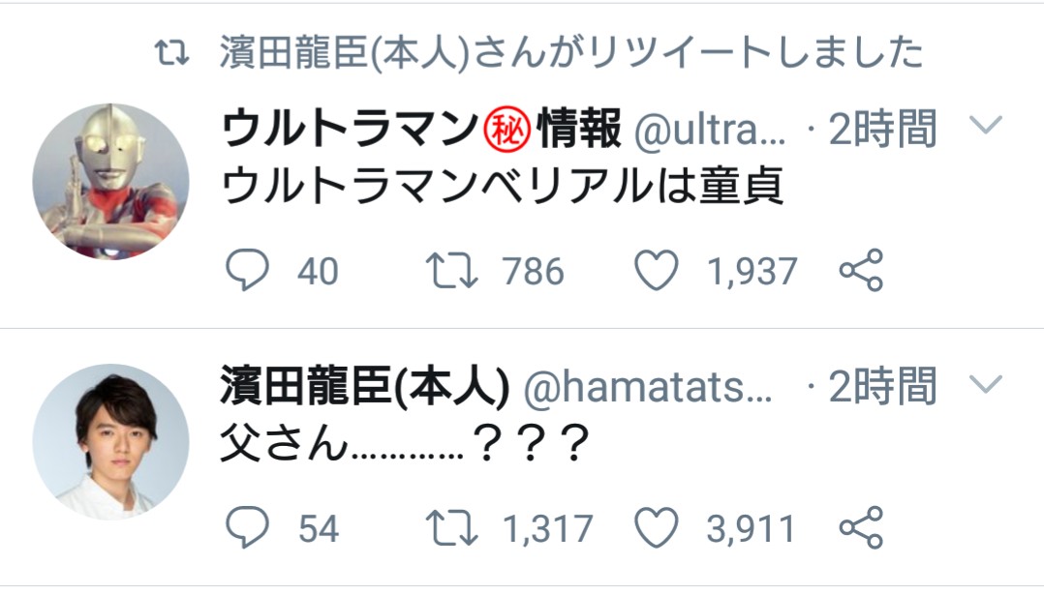Like 濱田龍臣's 父さん tweet
The image size is (1044, 594).
tap(656, 527)
